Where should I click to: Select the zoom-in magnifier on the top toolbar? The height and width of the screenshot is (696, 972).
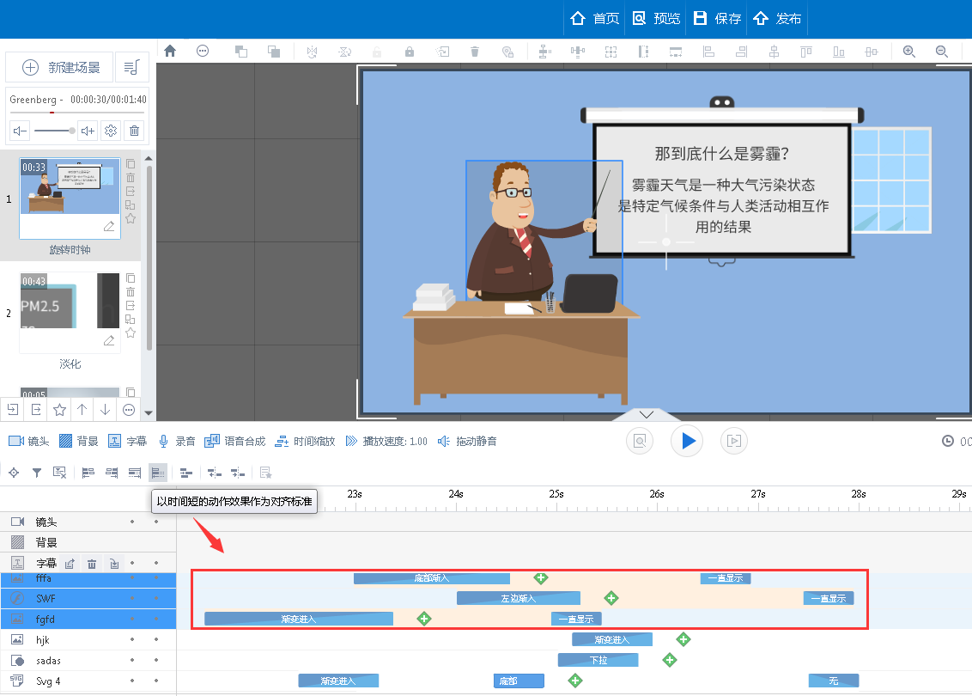pyautogui.click(x=909, y=52)
